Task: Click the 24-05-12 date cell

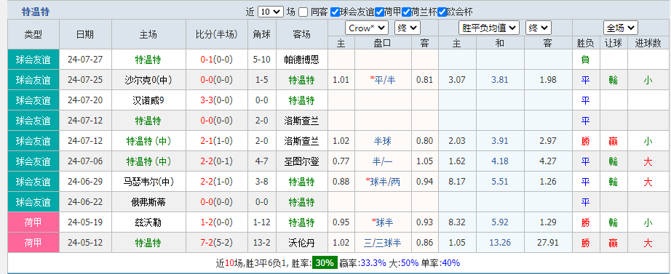Action: (85, 243)
